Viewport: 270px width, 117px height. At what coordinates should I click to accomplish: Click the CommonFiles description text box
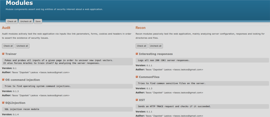coord(202,83)
